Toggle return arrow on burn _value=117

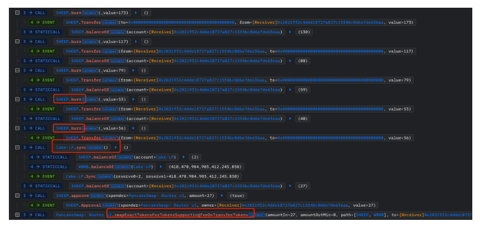coord(136,42)
